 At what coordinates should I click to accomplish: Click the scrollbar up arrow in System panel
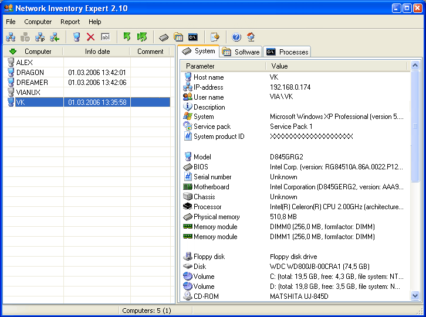(x=415, y=66)
